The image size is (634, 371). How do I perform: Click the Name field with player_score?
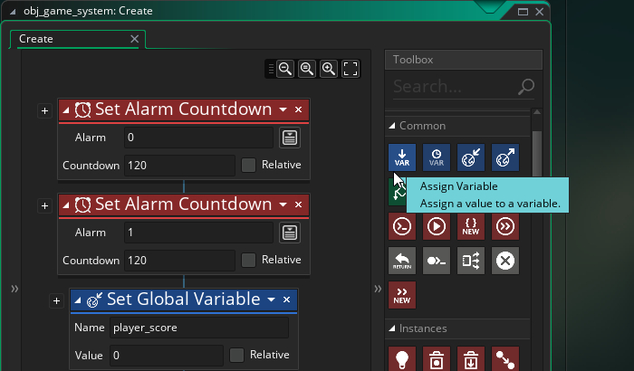(199, 328)
